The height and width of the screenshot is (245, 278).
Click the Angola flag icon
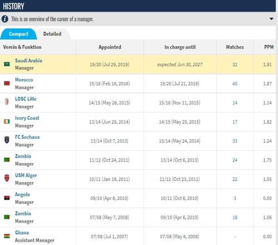pos(7,198)
